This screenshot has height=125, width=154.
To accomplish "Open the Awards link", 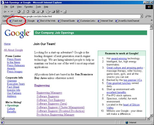I will [x=11, y=69].
